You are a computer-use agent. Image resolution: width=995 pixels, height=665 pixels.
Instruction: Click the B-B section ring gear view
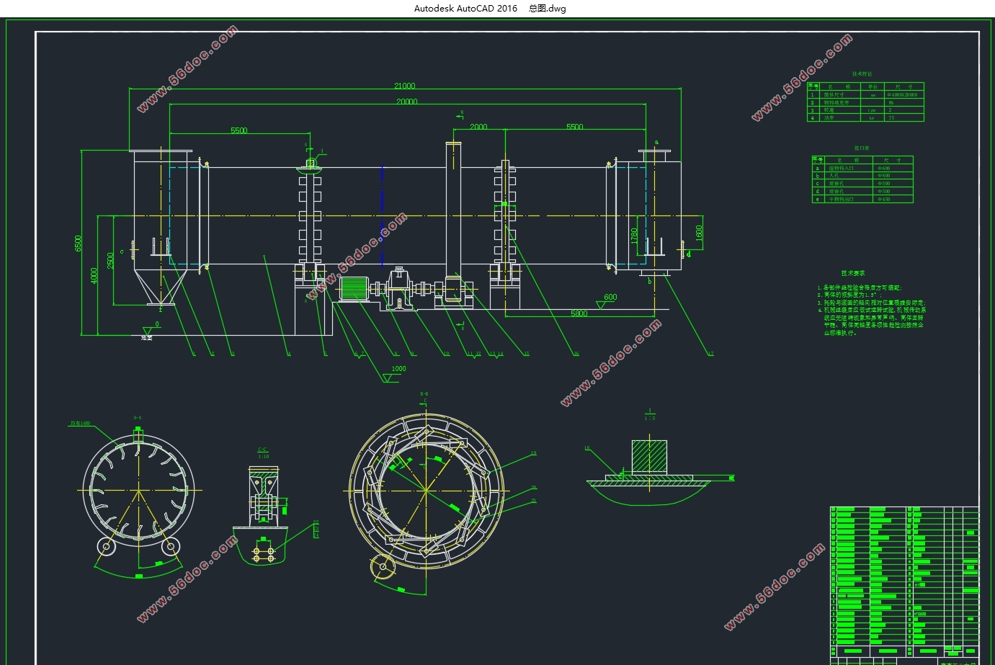[427, 490]
